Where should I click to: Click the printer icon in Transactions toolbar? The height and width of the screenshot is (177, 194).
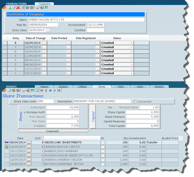pyautogui.click(x=37, y=7)
